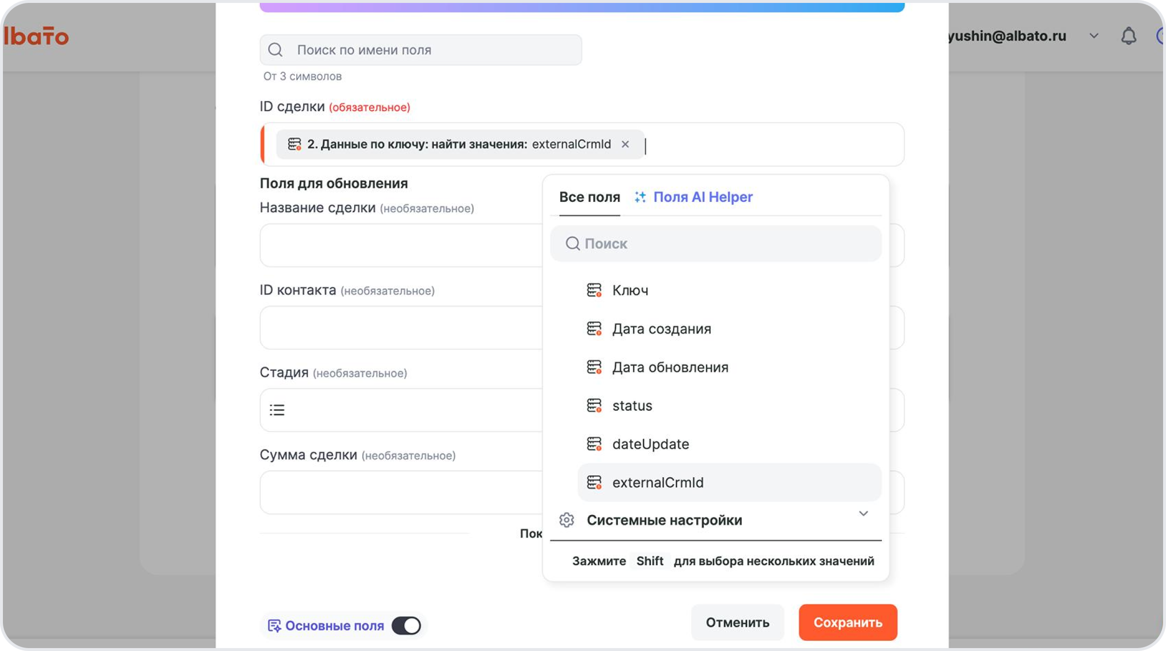The image size is (1166, 651).
Task: Open the Стадия dropdown field
Action: click(401, 410)
